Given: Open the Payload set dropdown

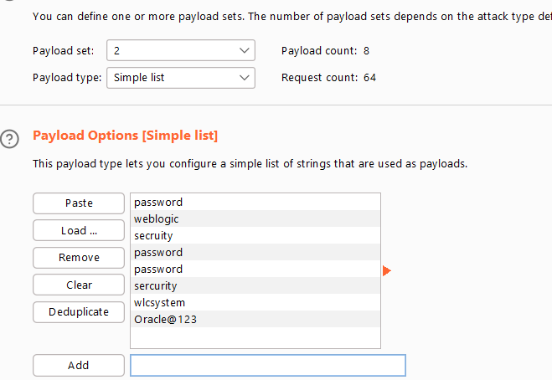Looking at the screenshot, I should click(180, 51).
